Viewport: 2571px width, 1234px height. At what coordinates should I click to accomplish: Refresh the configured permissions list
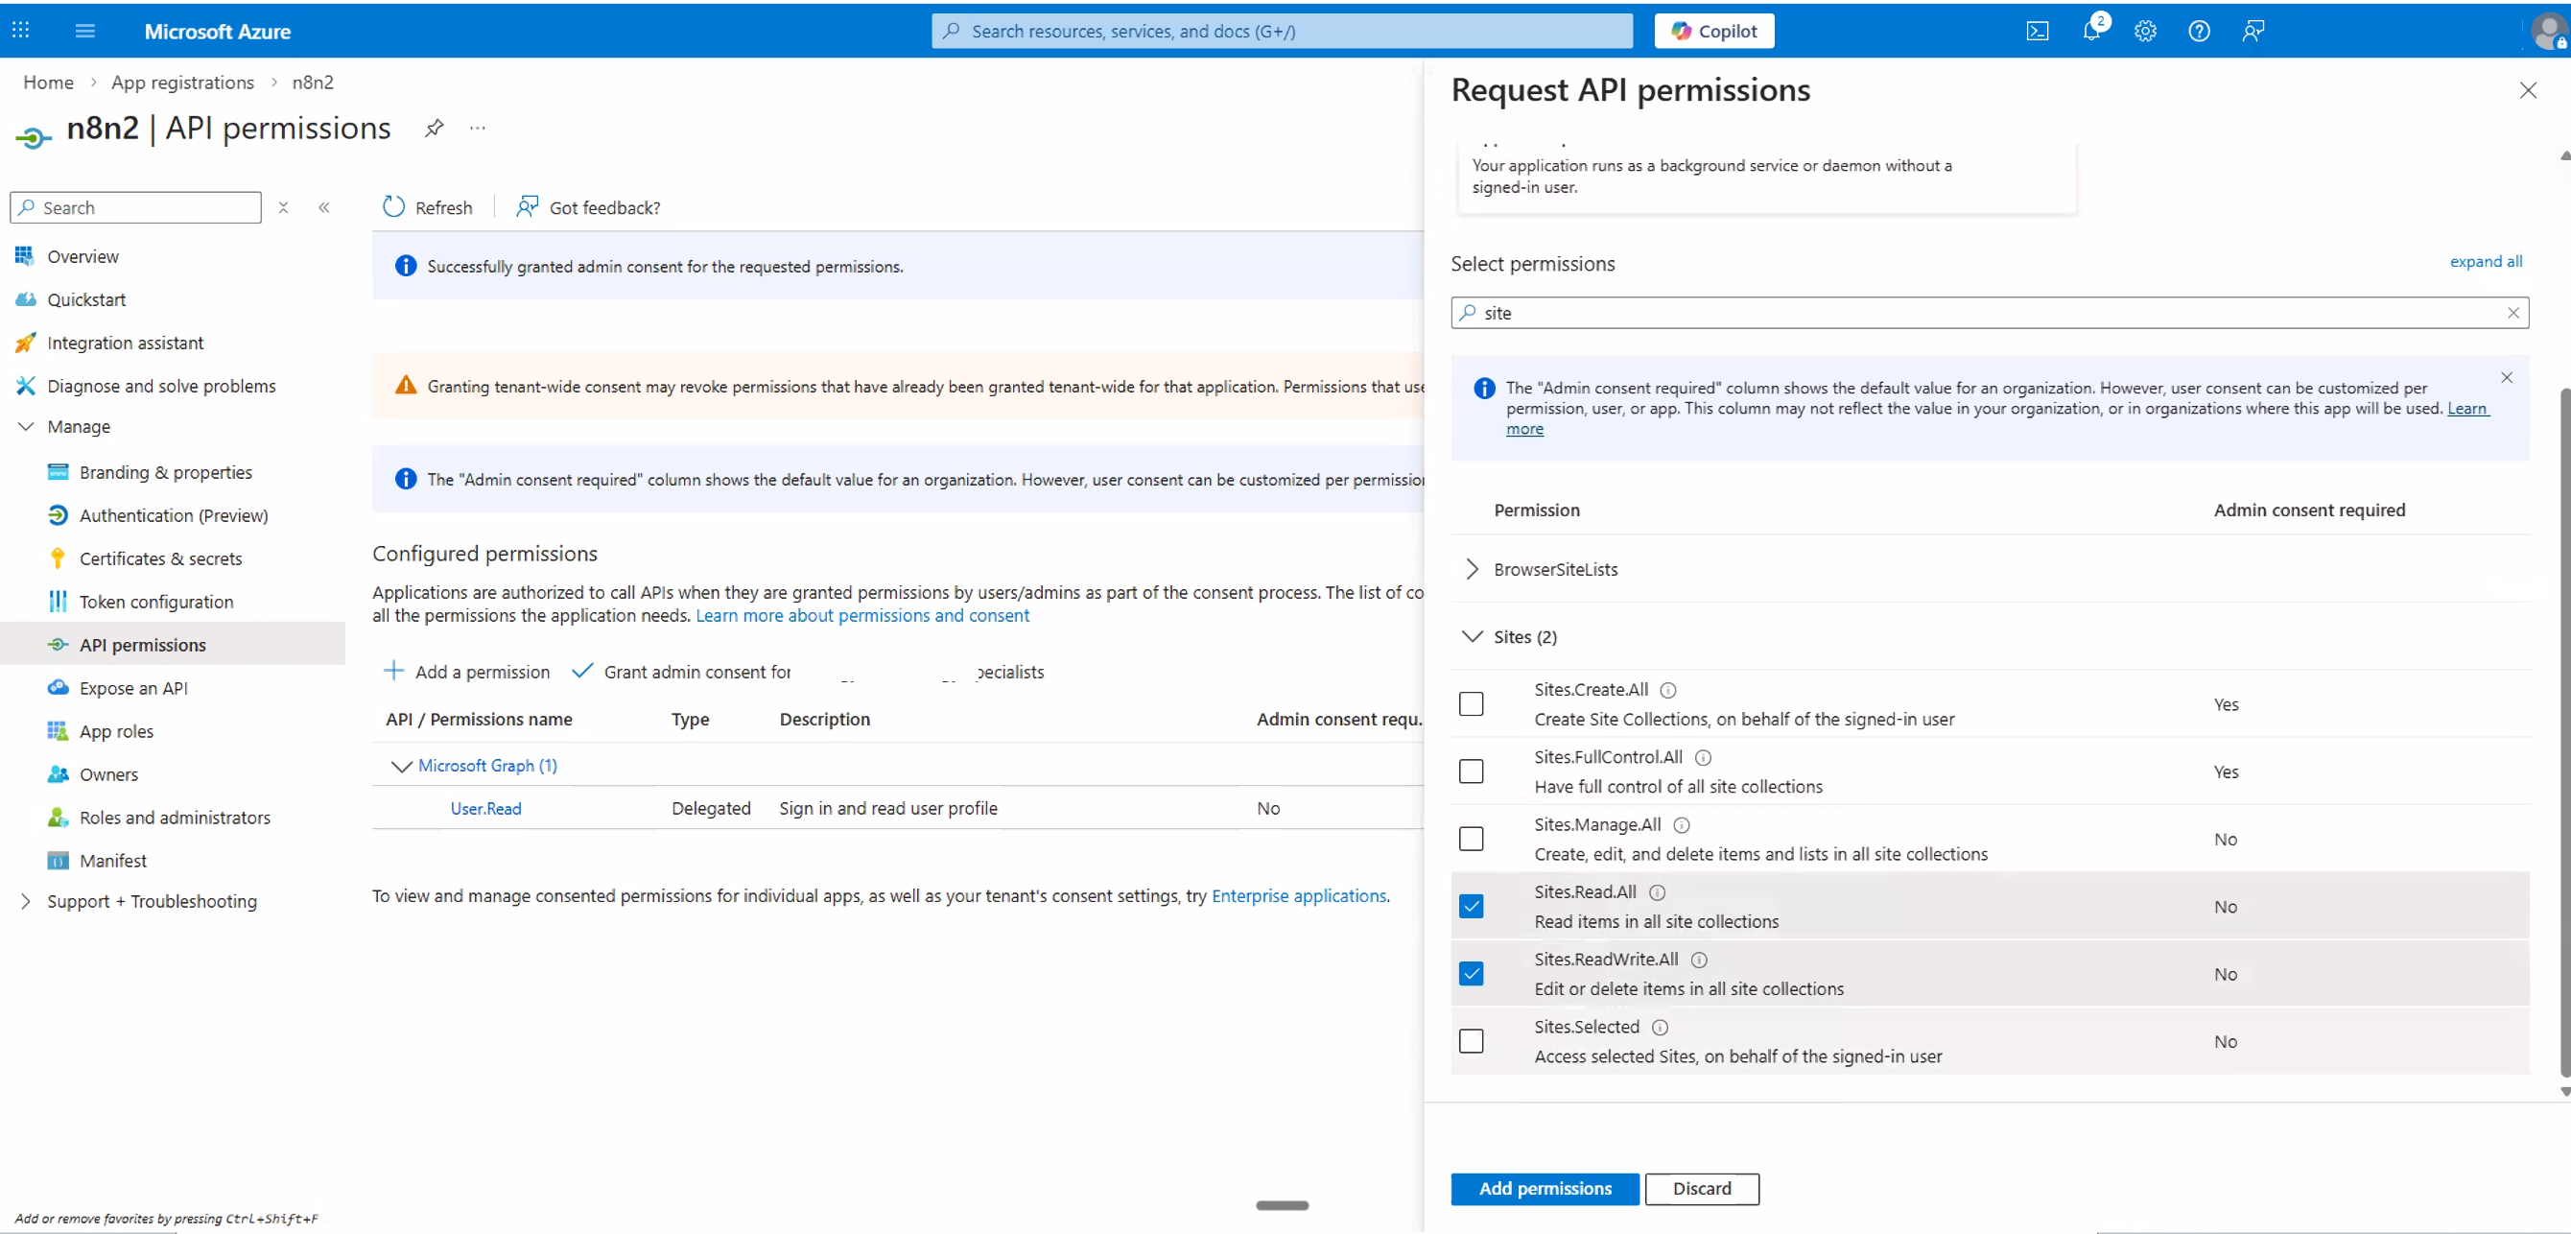tap(427, 207)
